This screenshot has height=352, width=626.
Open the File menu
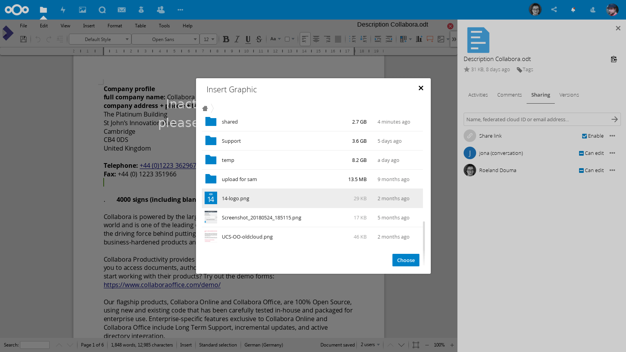tap(23, 26)
